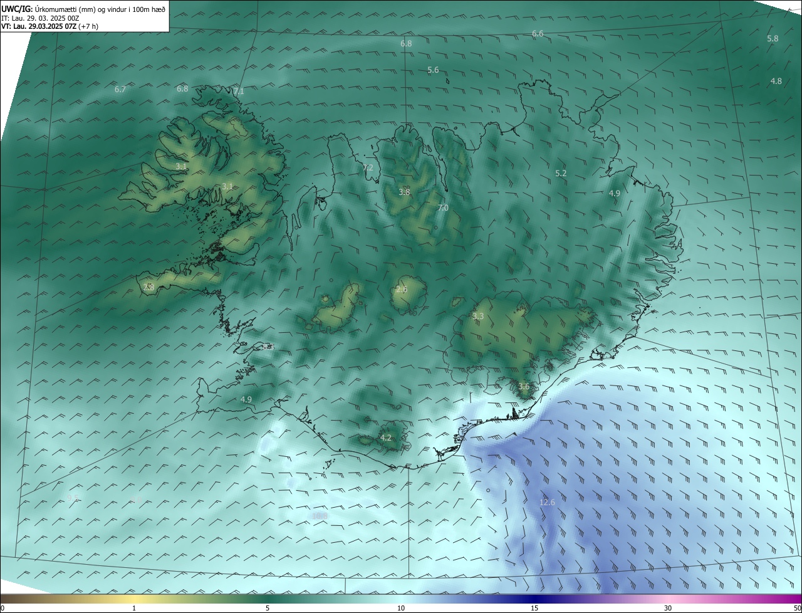
Task: Click the colorbar tick label 0
Action: [x=3, y=608]
